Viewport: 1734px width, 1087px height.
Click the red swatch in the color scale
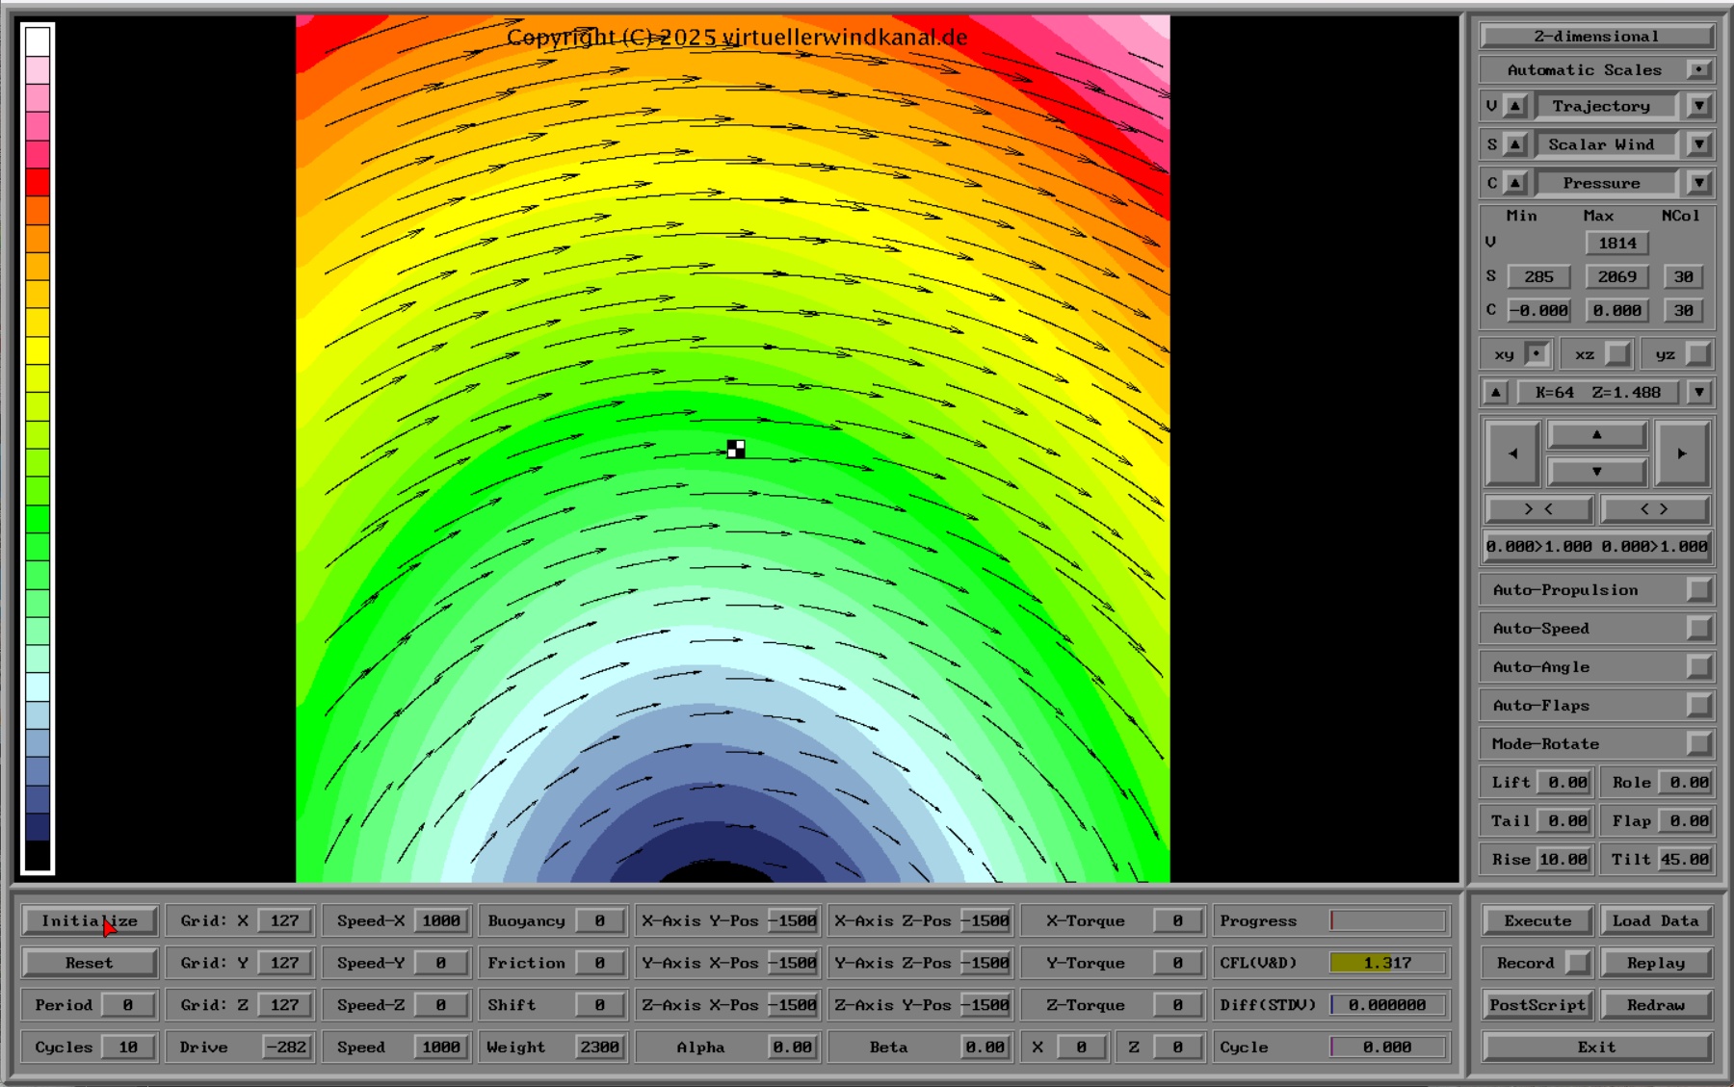click(x=38, y=182)
